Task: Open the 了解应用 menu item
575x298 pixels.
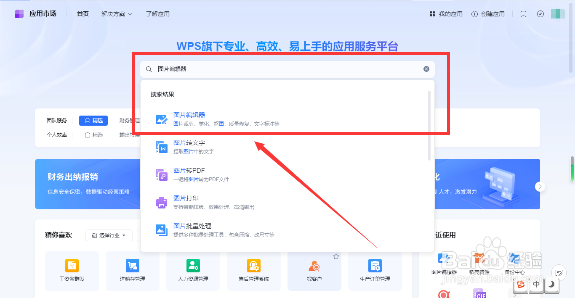Action: point(158,14)
